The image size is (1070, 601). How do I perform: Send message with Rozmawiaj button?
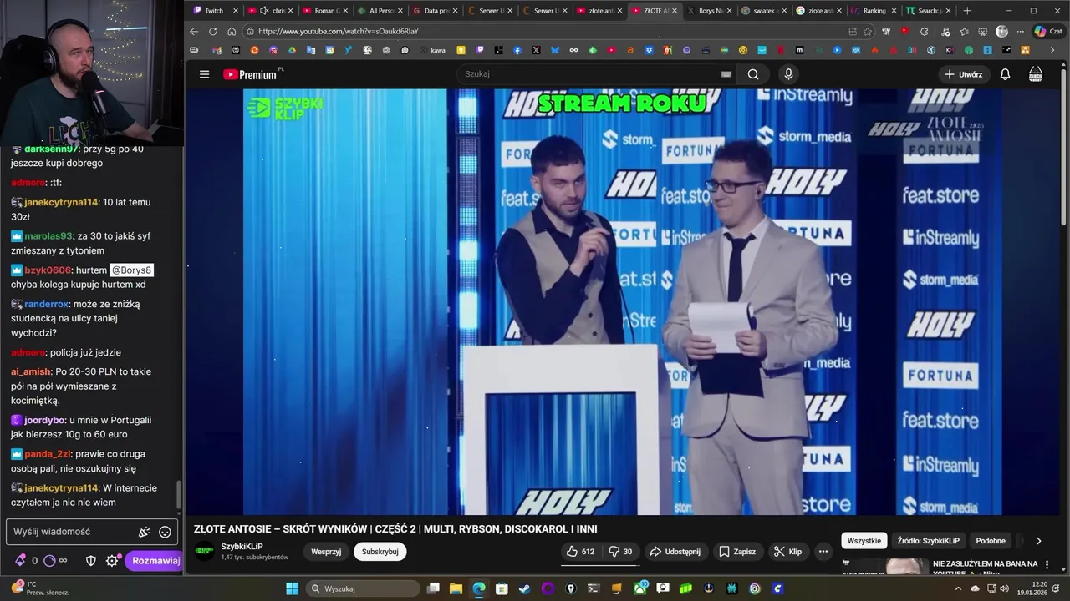tap(155, 561)
